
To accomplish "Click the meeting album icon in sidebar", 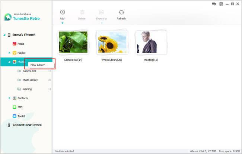I will [19, 89].
